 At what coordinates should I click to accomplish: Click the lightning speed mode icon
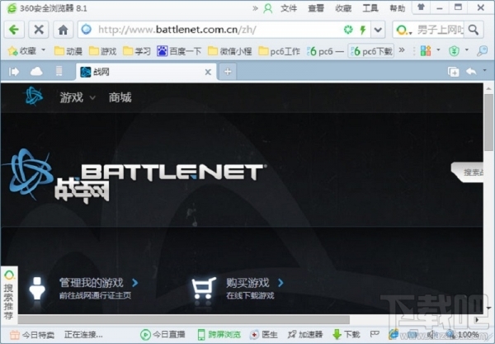[x=363, y=30]
